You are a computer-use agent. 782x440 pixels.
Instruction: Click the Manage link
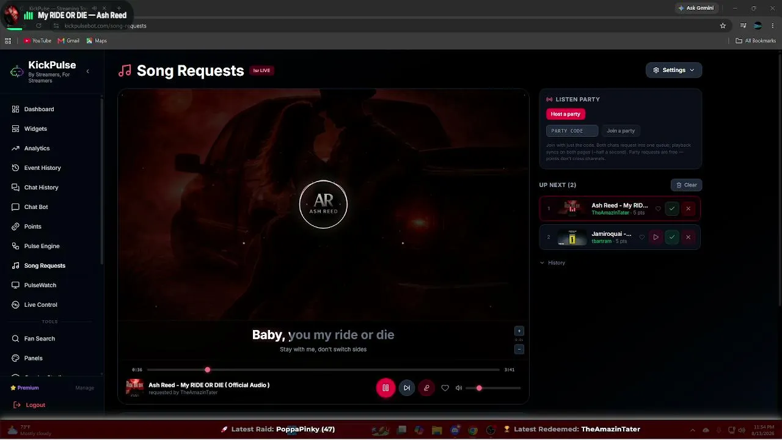tap(85, 388)
